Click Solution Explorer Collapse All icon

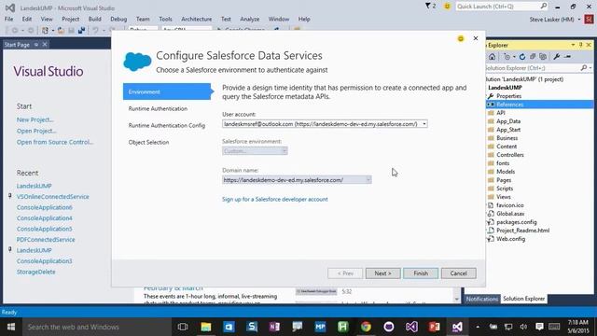(x=533, y=57)
